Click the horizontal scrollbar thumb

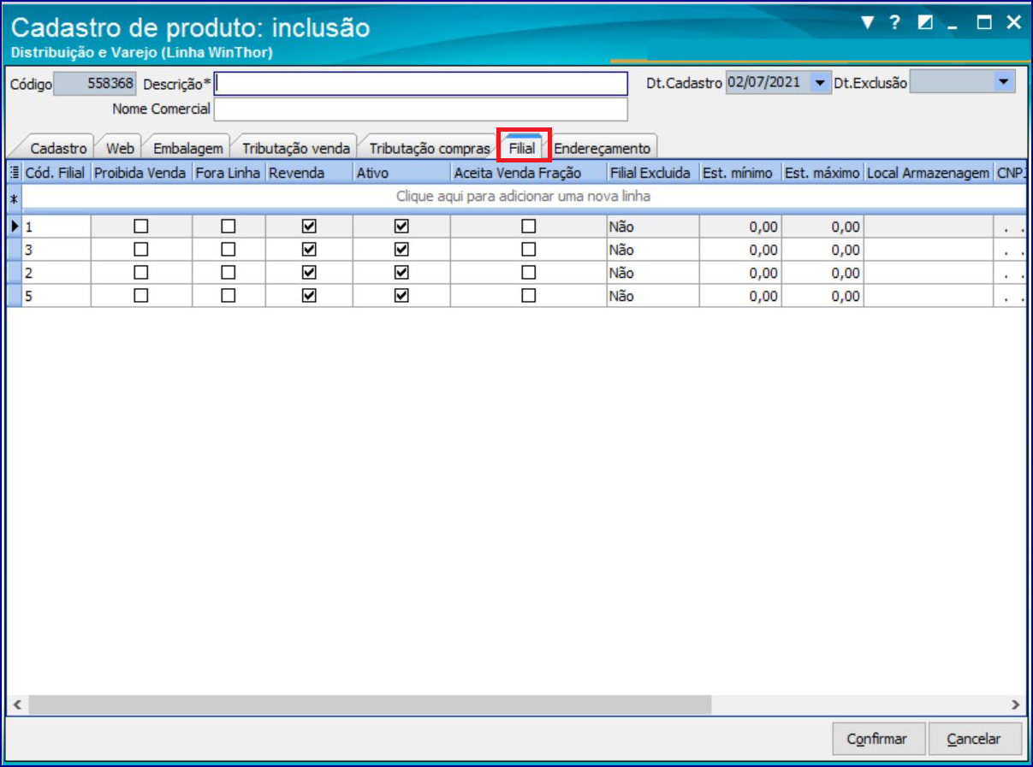click(x=370, y=705)
